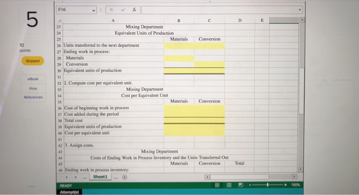Viewport: 359px width, 195px height.
Task: Click the zoom slider handle
Action: click(267, 185)
